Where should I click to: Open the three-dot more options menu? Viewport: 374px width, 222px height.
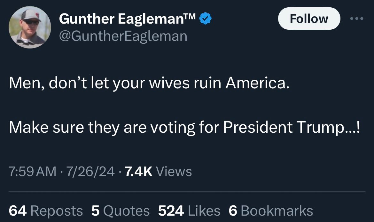tap(356, 19)
